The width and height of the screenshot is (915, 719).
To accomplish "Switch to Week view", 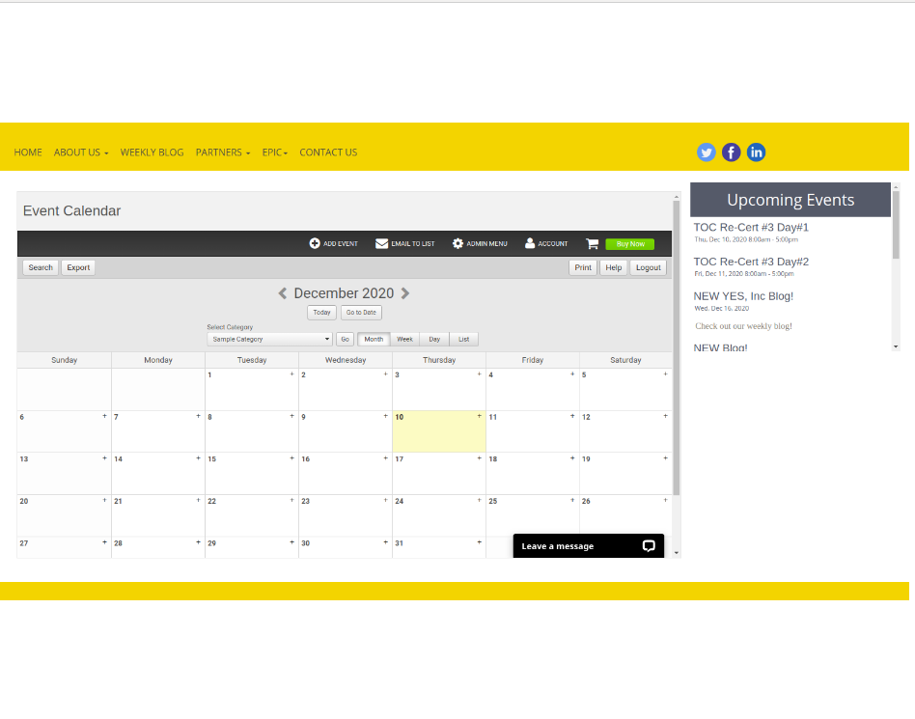I will click(x=404, y=340).
